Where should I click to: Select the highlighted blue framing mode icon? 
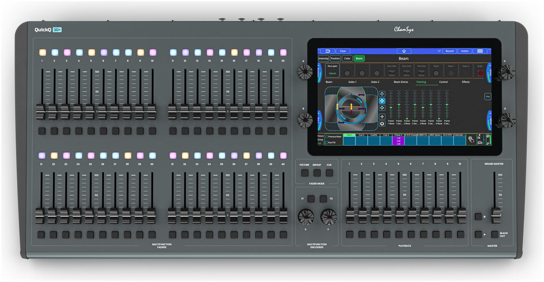(382, 101)
